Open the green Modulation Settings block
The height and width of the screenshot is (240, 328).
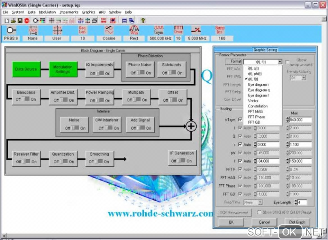[x=63, y=69]
